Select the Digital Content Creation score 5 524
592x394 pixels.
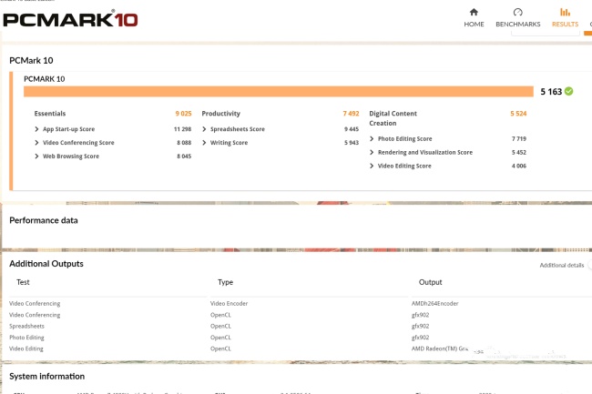(518, 114)
